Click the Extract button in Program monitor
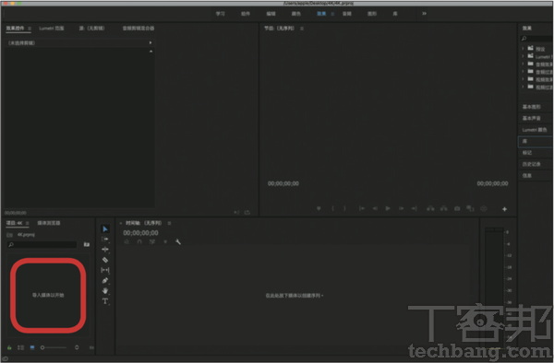Image resolution: width=554 pixels, height=363 pixels. 444,208
